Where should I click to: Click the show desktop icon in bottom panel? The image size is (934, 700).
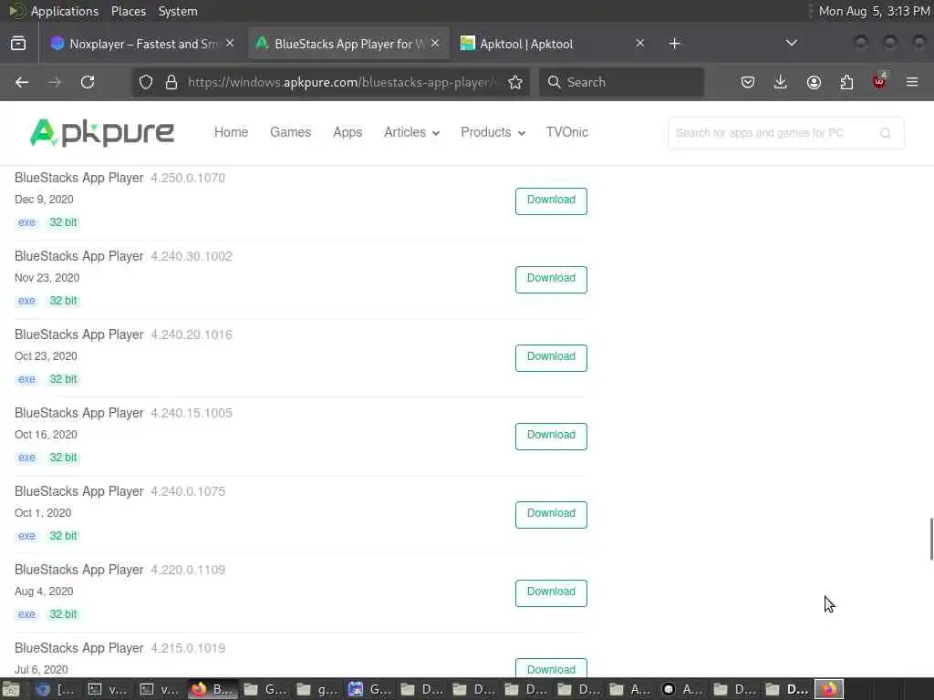(x=11, y=689)
